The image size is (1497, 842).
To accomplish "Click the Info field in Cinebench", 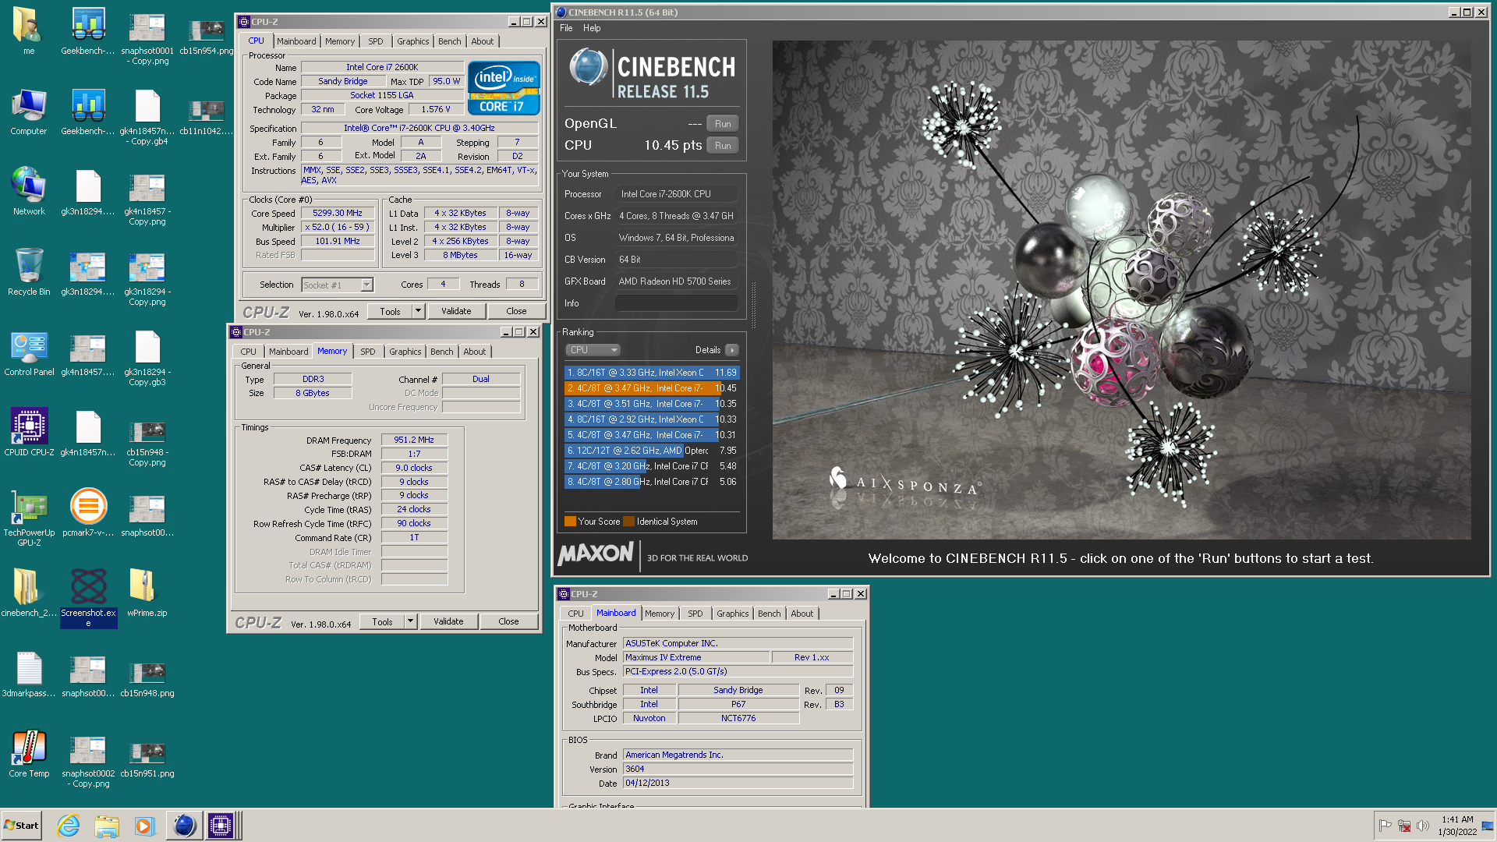I will pyautogui.click(x=676, y=303).
